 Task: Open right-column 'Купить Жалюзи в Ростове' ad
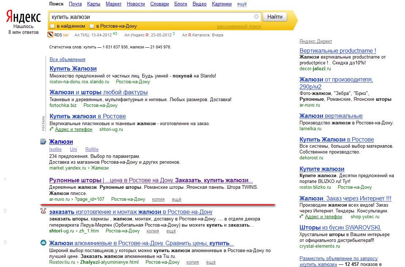click(336, 140)
